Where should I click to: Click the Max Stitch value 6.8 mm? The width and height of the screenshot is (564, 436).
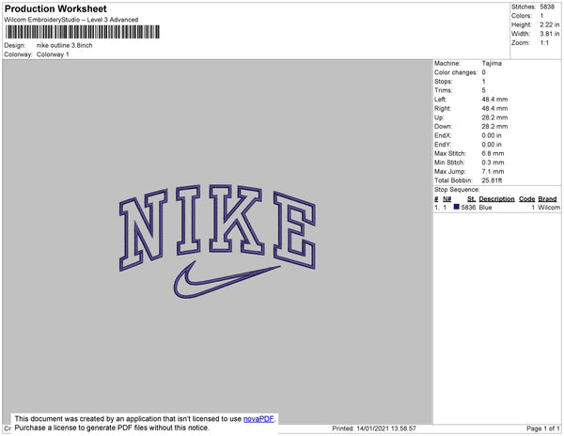493,153
